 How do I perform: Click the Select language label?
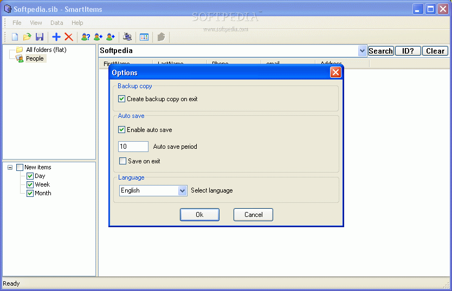coord(211,190)
